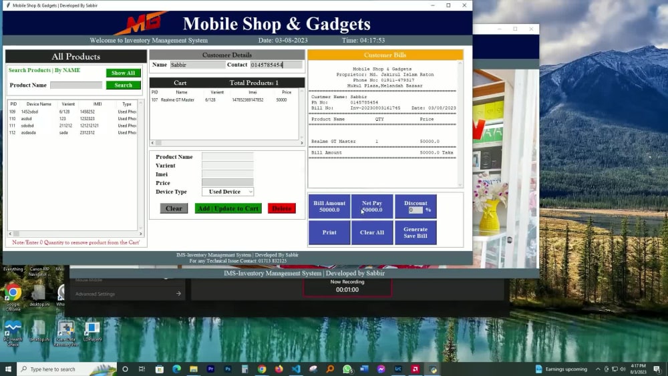
Task: Switch to Google Chrome in the taskbar
Action: 262,369
